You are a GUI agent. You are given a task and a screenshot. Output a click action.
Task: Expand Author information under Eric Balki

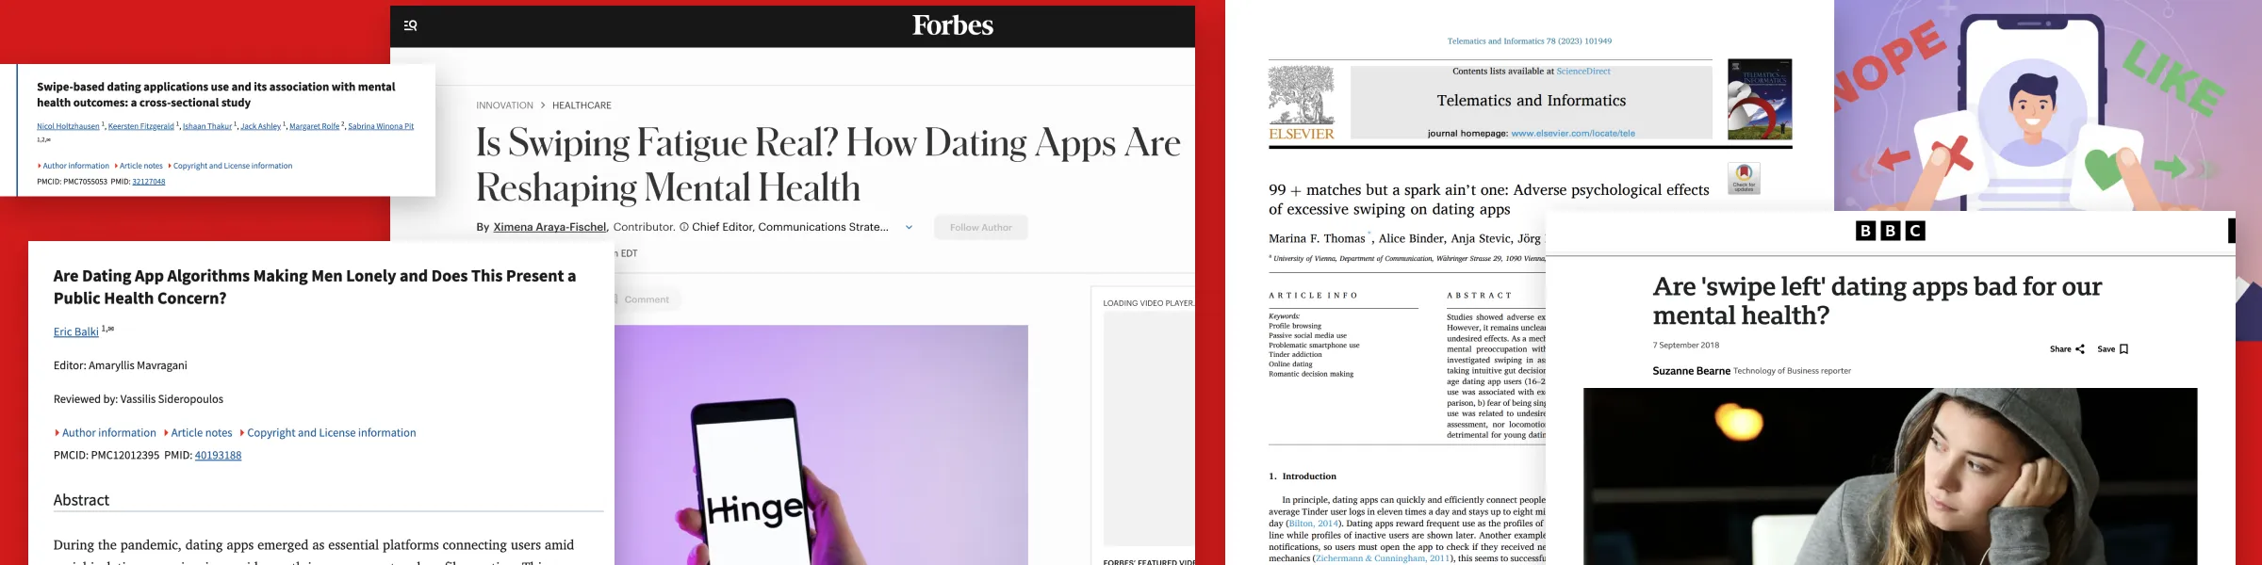pos(108,433)
